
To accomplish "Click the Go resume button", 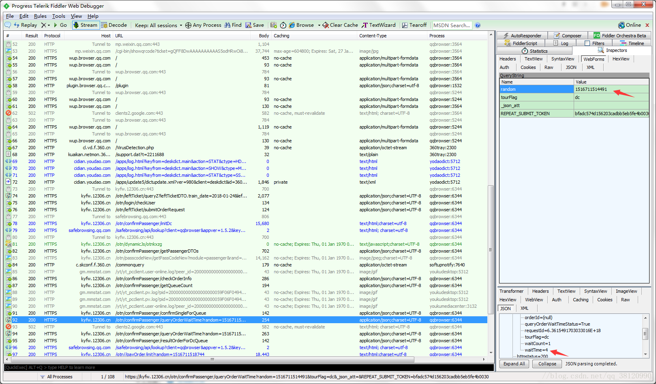I will click(x=60, y=25).
